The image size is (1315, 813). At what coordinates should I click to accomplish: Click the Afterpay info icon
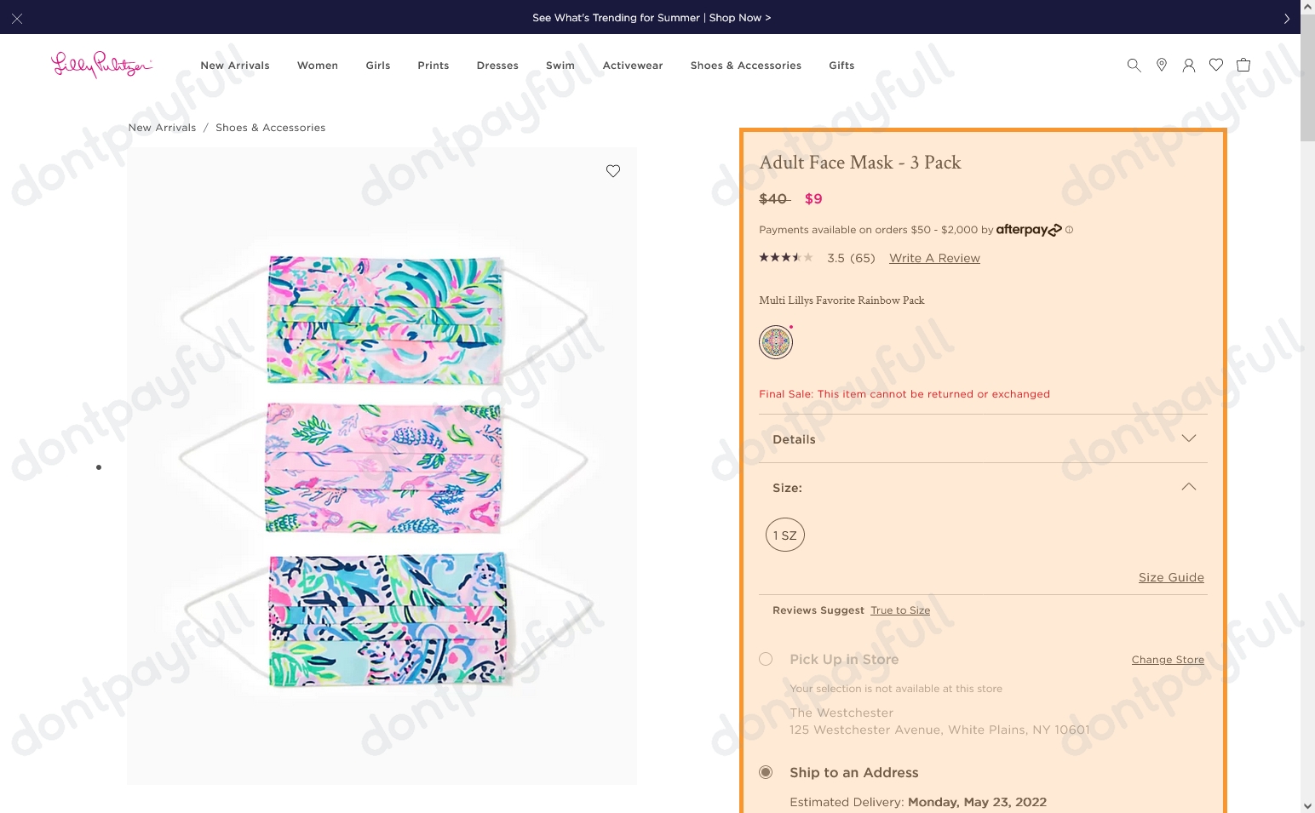click(1070, 229)
